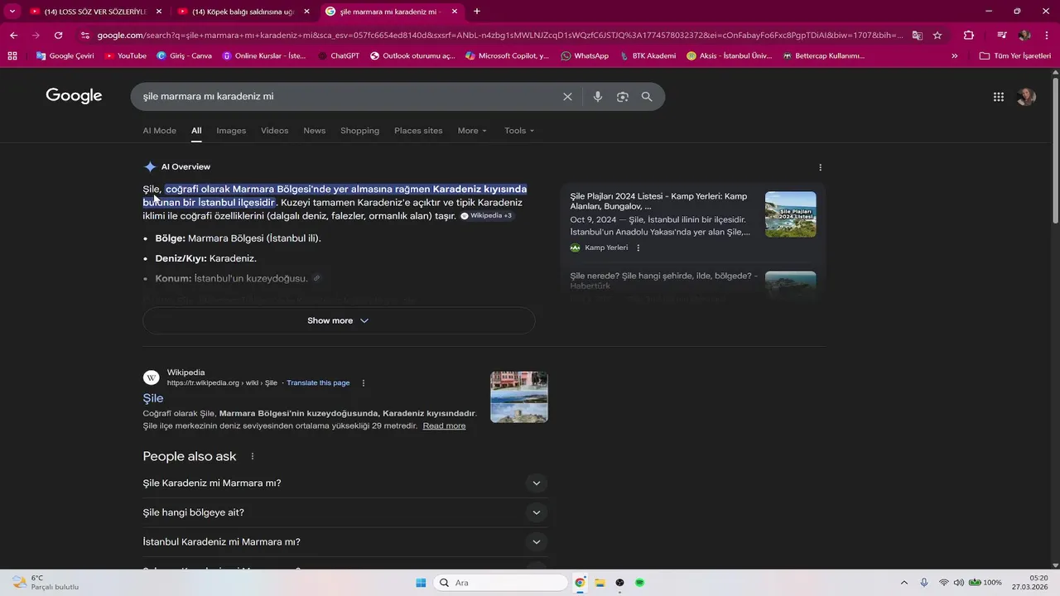Open Spotify from taskbar

(640, 583)
